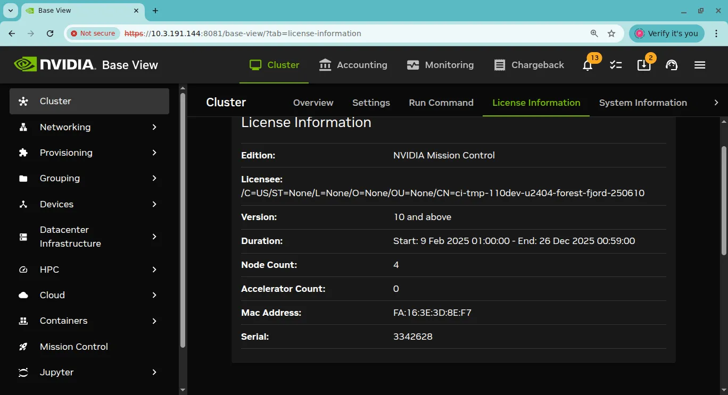Select the Cluster sidebar item
The image size is (728, 395).
89,101
